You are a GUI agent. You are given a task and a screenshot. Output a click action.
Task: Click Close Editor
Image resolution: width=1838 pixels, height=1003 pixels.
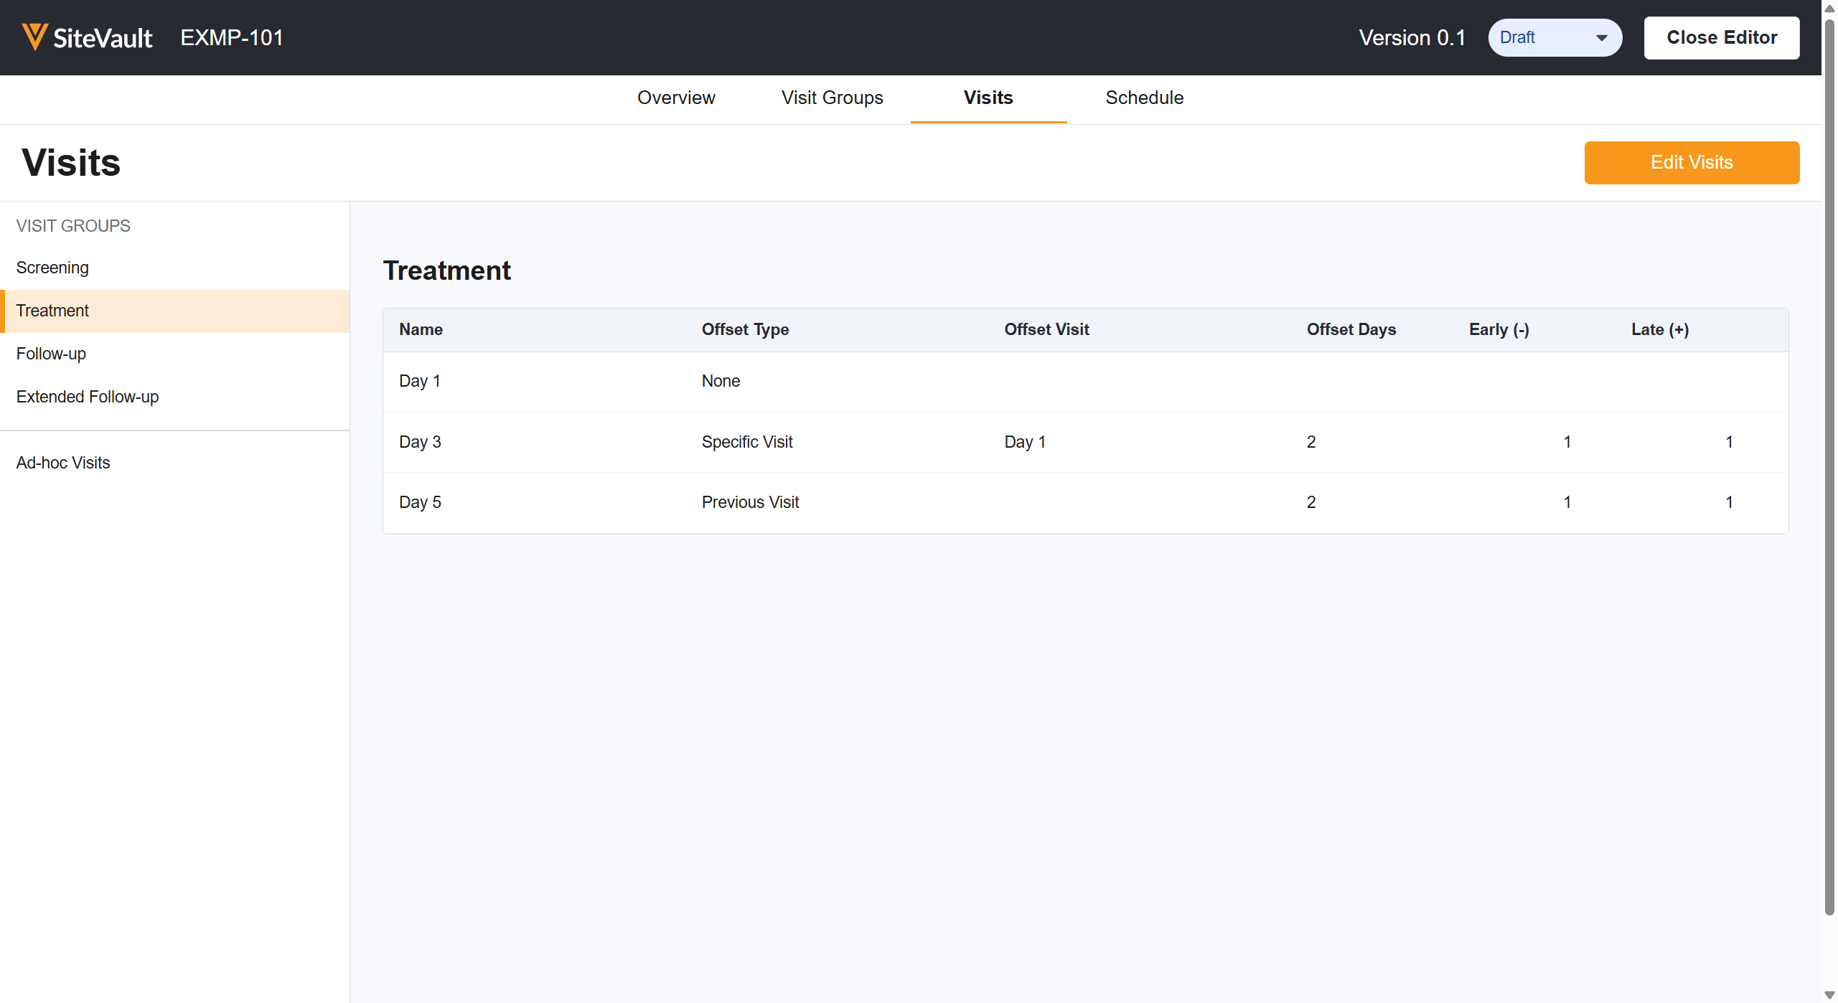coord(1722,37)
